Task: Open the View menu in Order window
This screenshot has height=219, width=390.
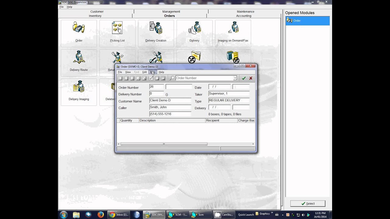Action: [128, 72]
